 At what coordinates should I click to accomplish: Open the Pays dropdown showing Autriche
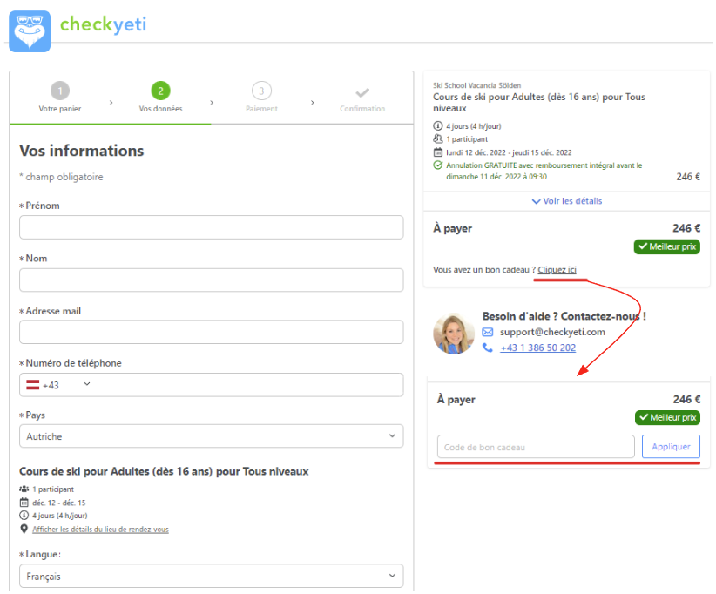tap(212, 436)
